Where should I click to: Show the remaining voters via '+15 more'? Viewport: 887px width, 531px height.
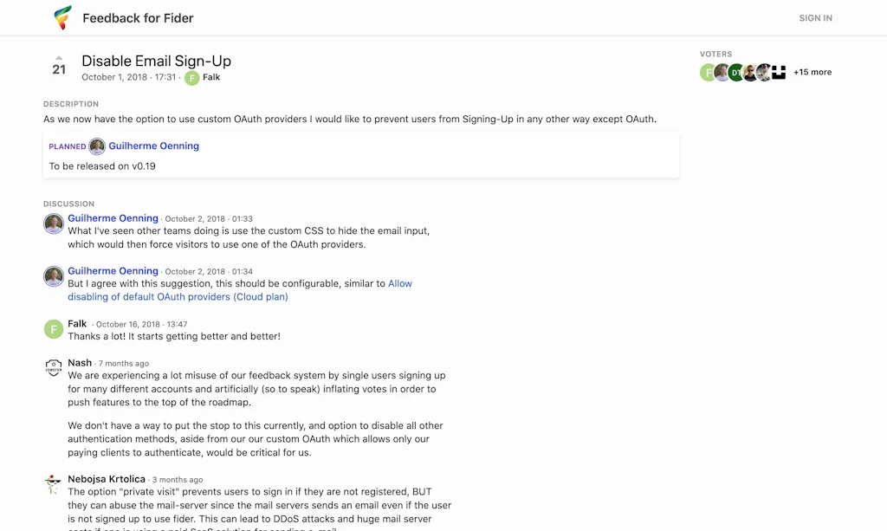click(x=812, y=72)
